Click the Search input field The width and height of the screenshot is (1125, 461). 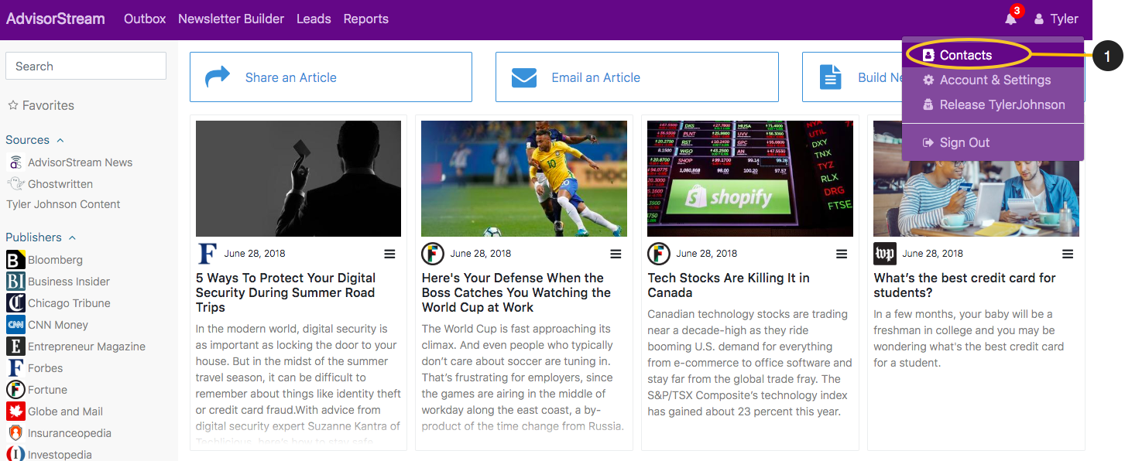coord(86,66)
